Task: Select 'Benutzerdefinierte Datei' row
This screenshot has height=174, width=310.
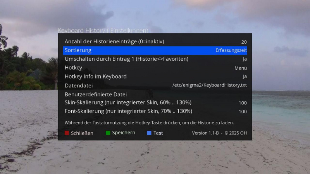Action: [x=155, y=94]
